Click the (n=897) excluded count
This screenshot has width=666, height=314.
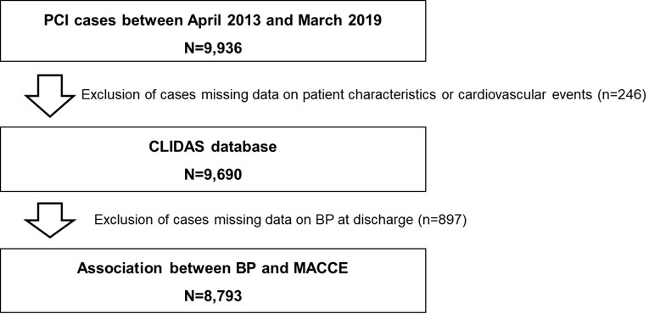[x=442, y=220]
